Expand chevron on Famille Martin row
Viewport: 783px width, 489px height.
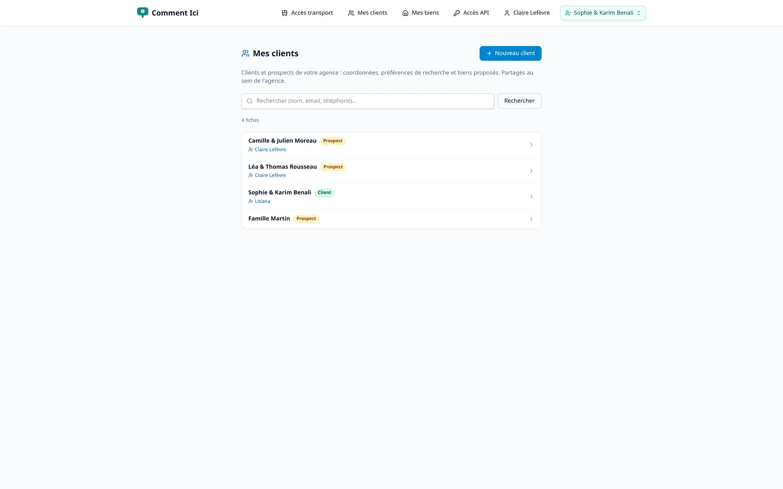[x=531, y=219]
